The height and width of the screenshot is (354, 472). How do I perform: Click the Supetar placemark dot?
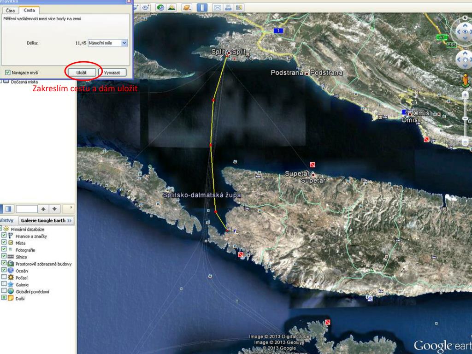point(313,175)
